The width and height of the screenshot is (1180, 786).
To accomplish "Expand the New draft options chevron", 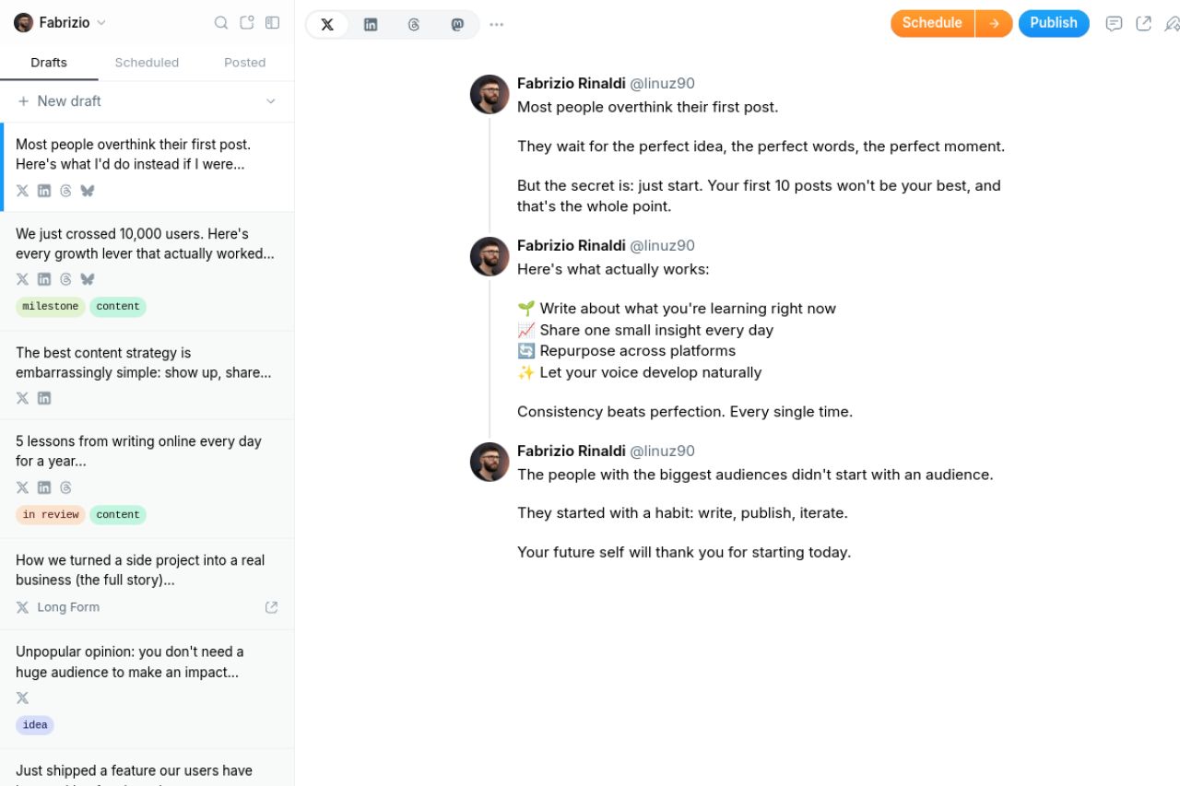I will (x=271, y=101).
